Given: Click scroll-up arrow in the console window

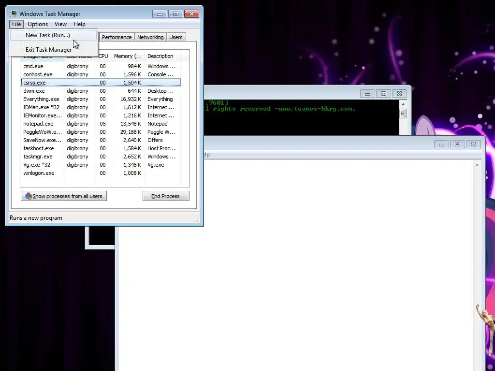Looking at the screenshot, I should tap(403, 104).
